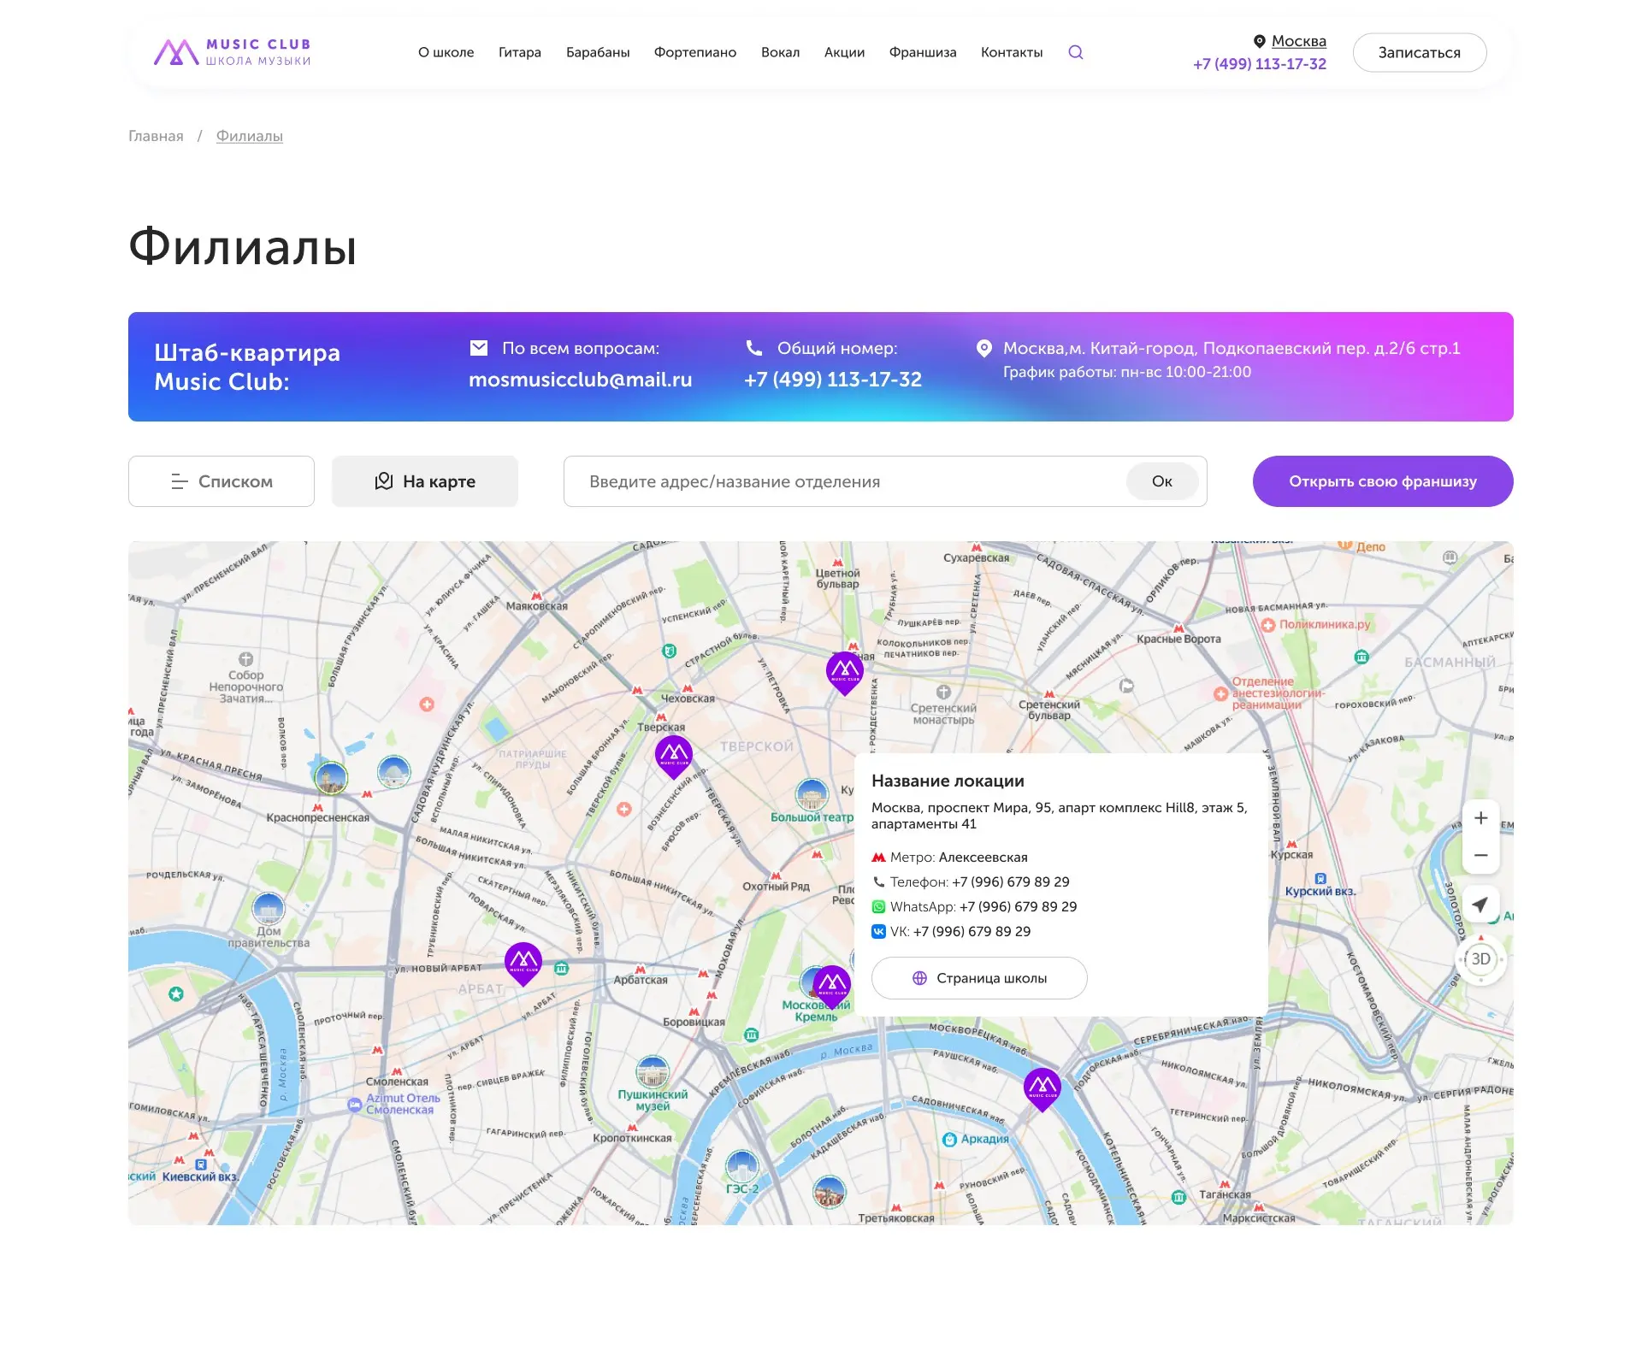
Task: Zoom out the map with minus button
Action: 1480,855
